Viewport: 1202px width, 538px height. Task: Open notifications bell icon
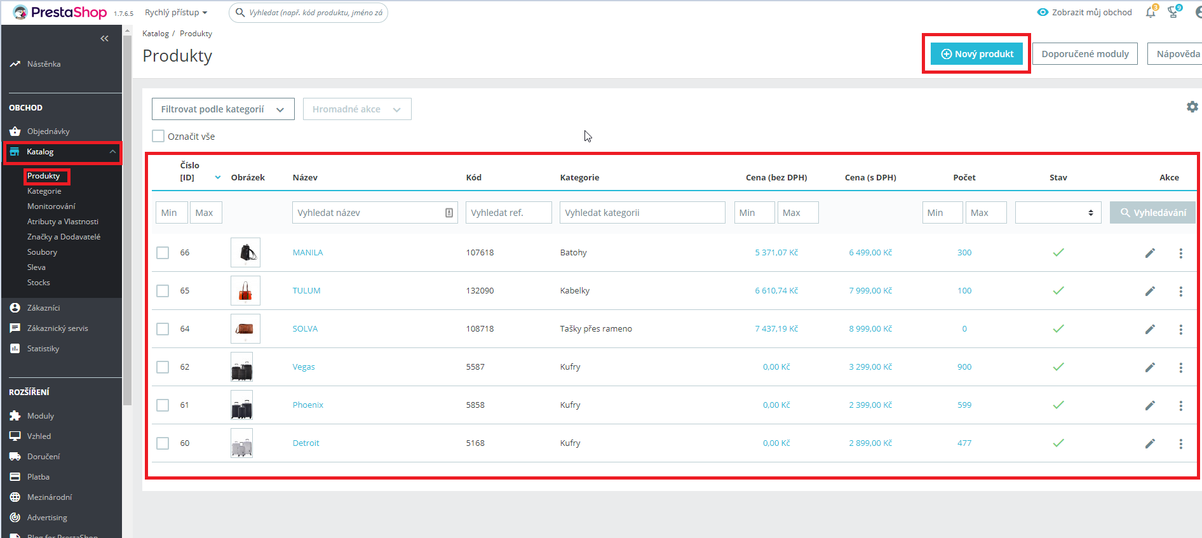(x=1151, y=12)
